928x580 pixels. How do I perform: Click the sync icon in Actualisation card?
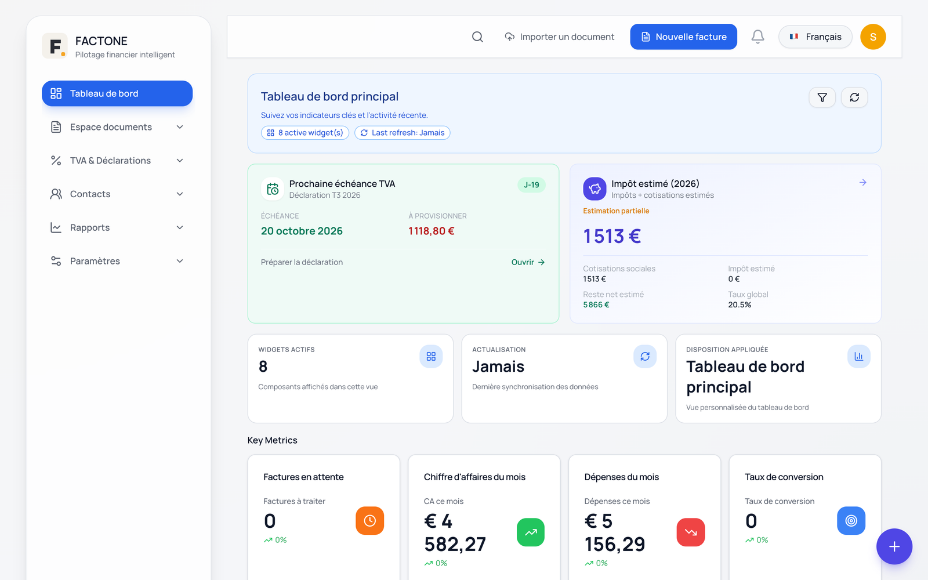645,356
